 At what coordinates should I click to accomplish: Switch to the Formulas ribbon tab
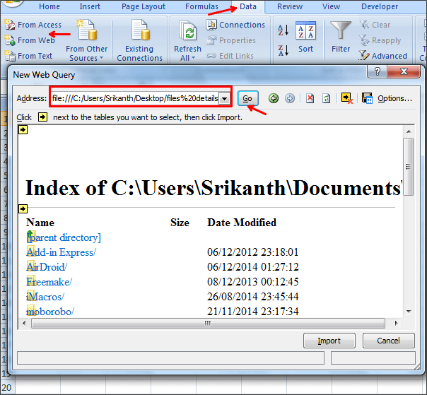(201, 6)
